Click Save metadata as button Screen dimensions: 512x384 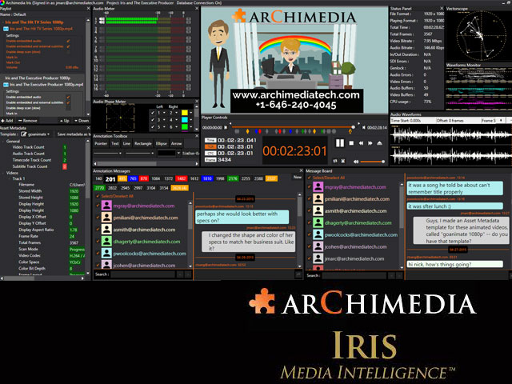coord(74,134)
